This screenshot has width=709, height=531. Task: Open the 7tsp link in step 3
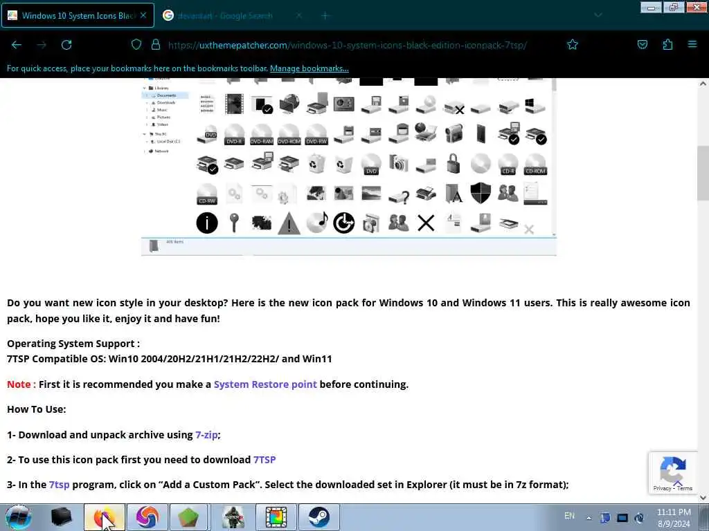(x=60, y=485)
